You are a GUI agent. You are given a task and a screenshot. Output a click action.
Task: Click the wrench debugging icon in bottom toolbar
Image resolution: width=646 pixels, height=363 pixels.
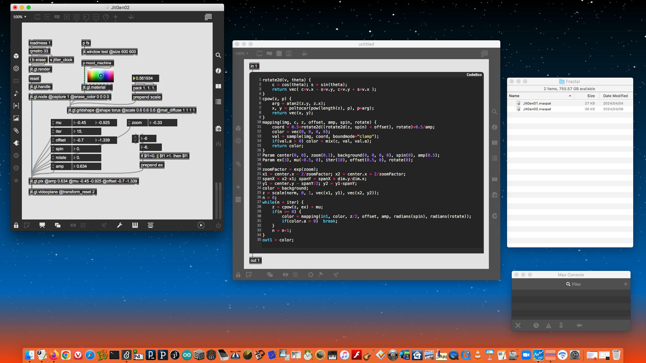coord(119,226)
